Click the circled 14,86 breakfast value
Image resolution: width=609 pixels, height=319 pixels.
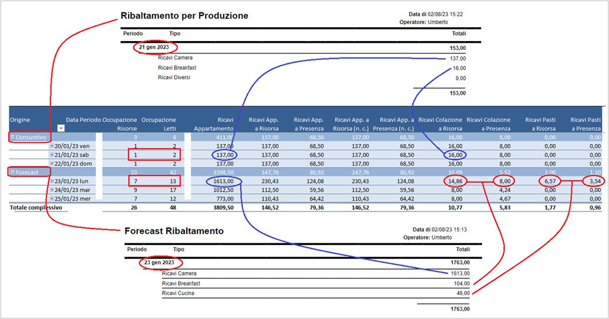[455, 181]
